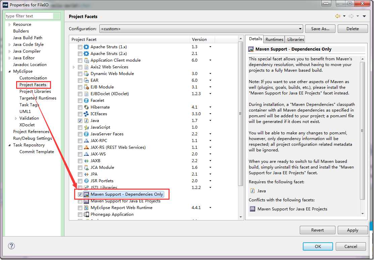
Task: Click the Apache Struts (1.x) facet icon
Action: click(86, 47)
